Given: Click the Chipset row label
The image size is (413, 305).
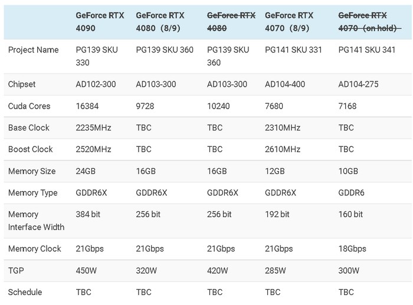Looking at the screenshot, I should [x=22, y=84].
